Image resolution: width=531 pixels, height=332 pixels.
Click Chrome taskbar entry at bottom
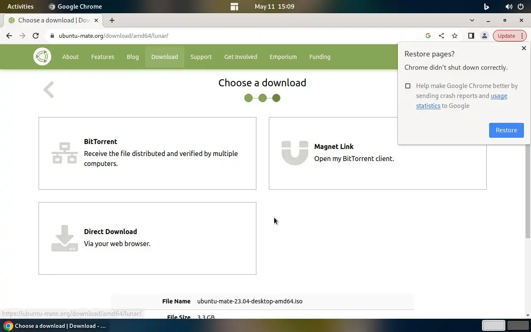pyautogui.click(x=55, y=326)
